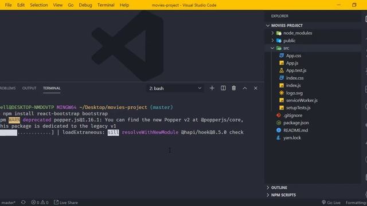Click the App.test.js flask icon

pos(282,70)
